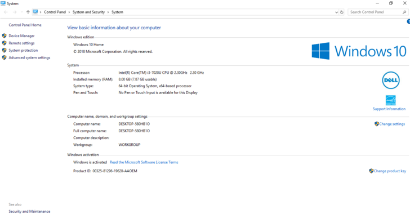Image resolution: width=410 pixels, height=219 pixels.
Task: Select System in breadcrumb path
Action: tap(117, 12)
